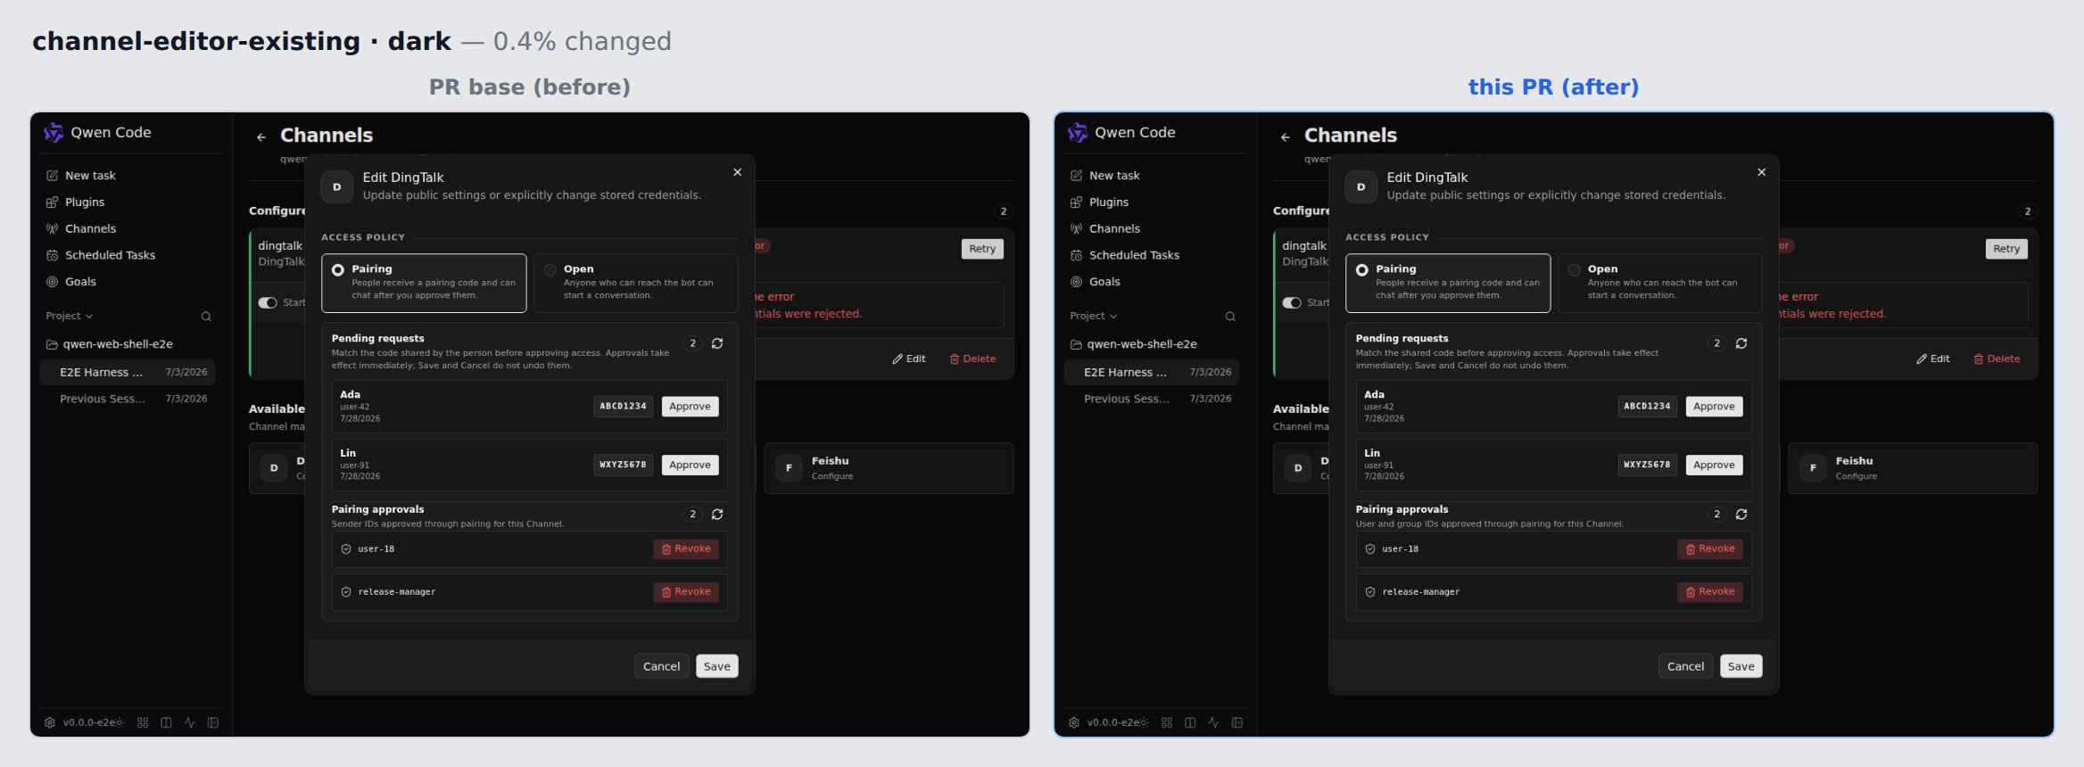Open the grid view icon in the after panel

pos(1167,722)
